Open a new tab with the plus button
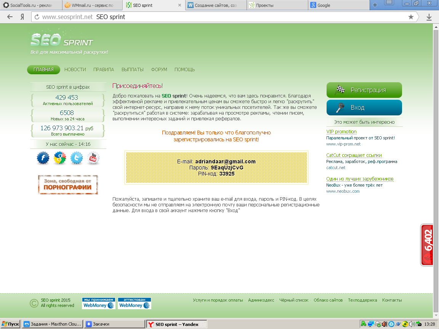The image size is (439, 329). click(375, 5)
